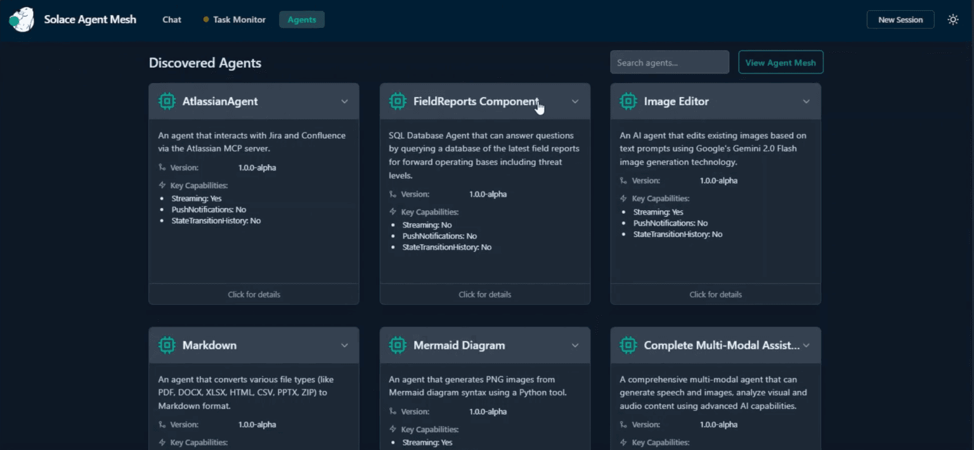This screenshot has height=450, width=974.
Task: Click the Complete Multi-Modal Assistant chip icon
Action: (628, 345)
